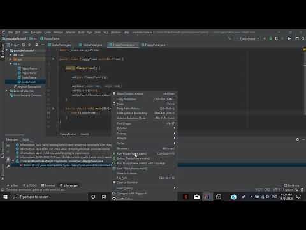Select the error line in Messages panel
306x230 pixels.
(x=158, y=165)
